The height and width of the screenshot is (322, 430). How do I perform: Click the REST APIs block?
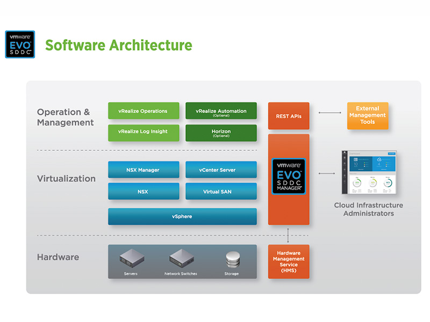tap(289, 116)
